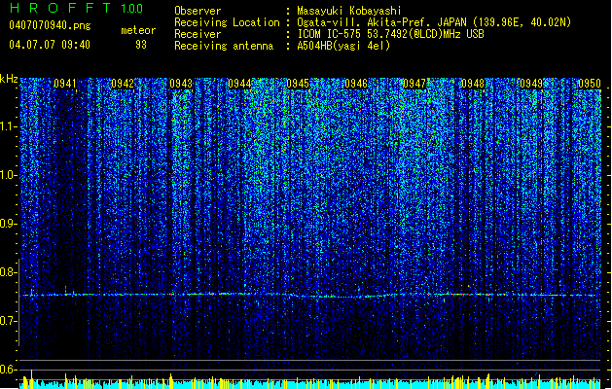Click the Receiving Location value text
Screen dimensions: 612x389
(434, 22)
